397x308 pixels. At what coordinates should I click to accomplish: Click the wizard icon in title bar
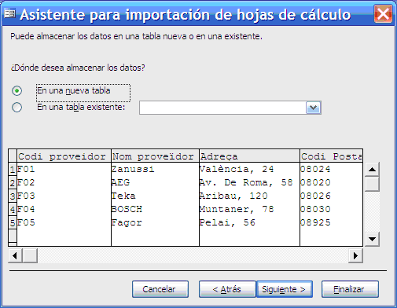9,13
